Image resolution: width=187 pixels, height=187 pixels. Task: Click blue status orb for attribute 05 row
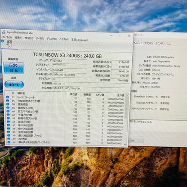[x=8, y=101]
